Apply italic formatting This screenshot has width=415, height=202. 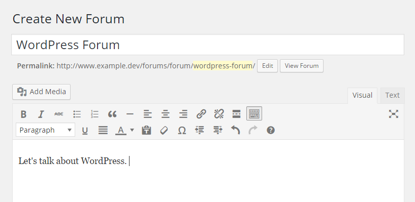point(41,114)
